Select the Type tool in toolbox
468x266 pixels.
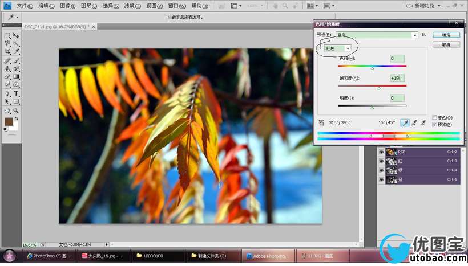(x=16, y=93)
